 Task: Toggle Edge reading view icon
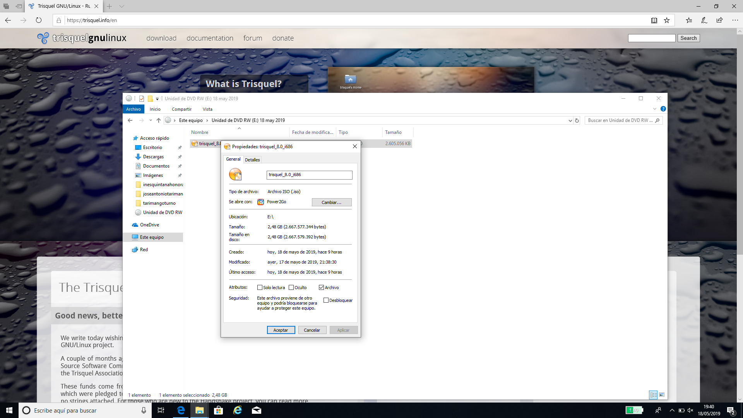[x=654, y=20]
